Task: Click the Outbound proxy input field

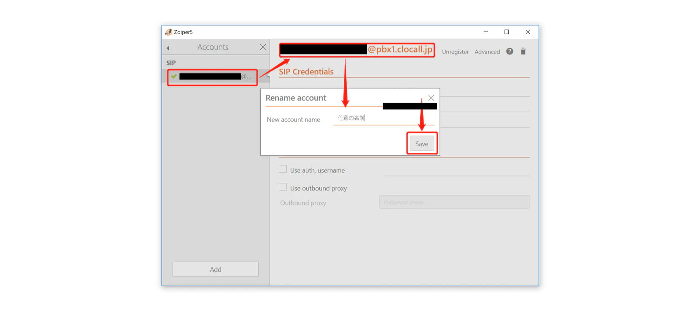Action: pos(454,202)
